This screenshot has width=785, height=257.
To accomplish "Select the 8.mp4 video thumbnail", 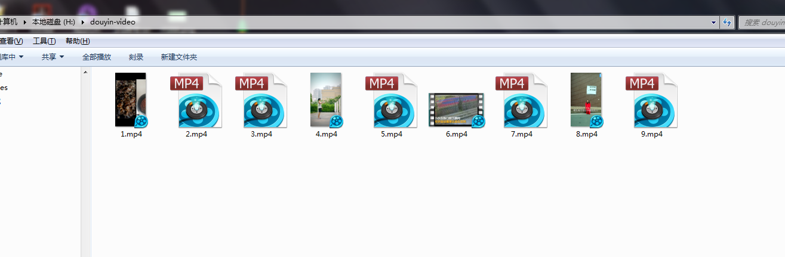I will [x=586, y=100].
